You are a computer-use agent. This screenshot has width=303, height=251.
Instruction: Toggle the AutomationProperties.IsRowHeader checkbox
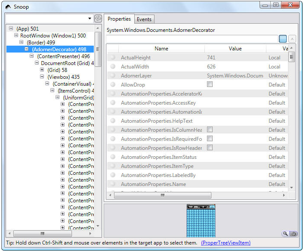pyautogui.click(x=210, y=148)
